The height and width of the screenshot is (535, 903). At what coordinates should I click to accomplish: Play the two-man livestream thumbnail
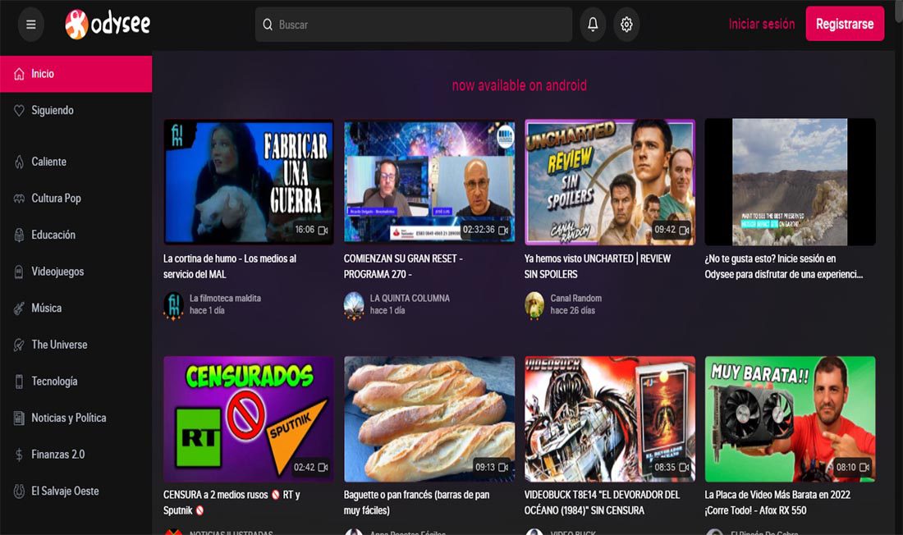click(x=429, y=182)
